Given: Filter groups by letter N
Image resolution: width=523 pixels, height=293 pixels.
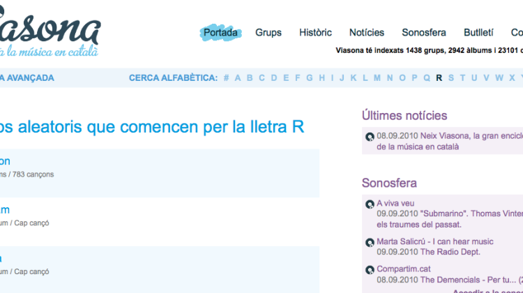Looking at the screenshot, I should point(390,77).
